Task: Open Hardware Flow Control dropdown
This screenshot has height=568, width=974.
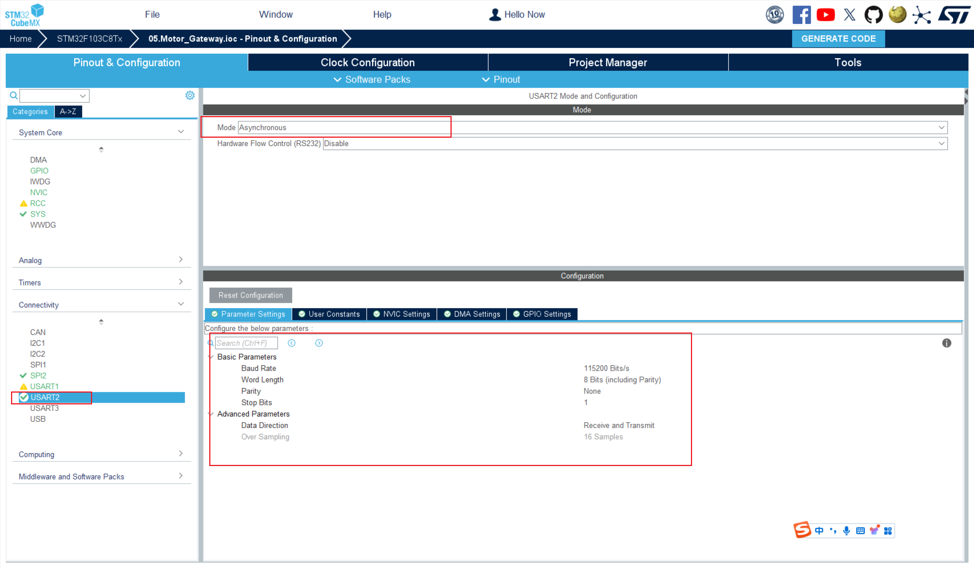Action: coord(635,143)
